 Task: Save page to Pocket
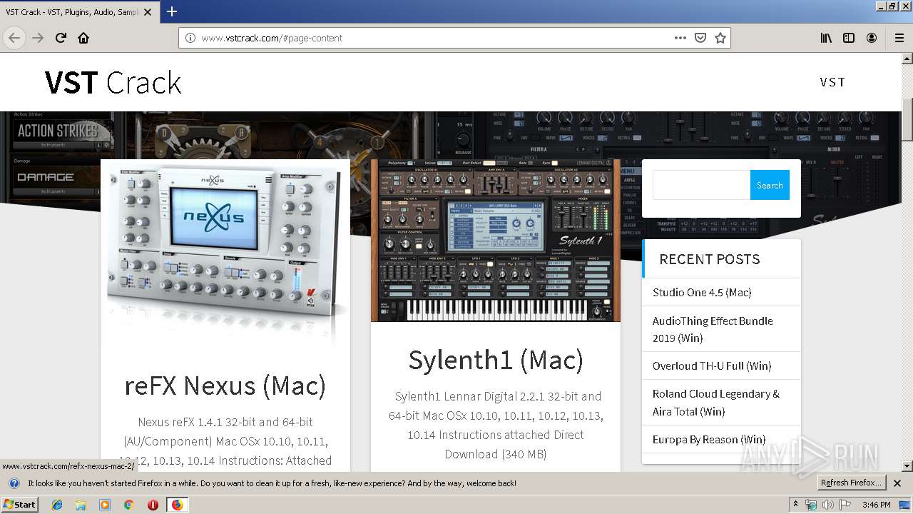pos(700,38)
